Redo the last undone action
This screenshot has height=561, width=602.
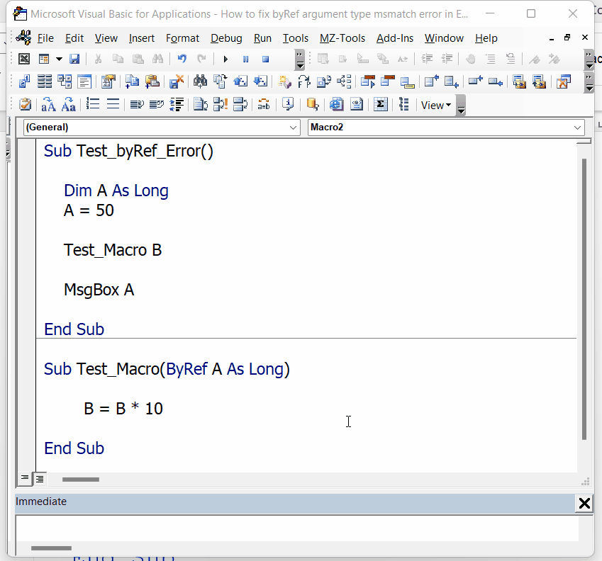click(x=202, y=59)
